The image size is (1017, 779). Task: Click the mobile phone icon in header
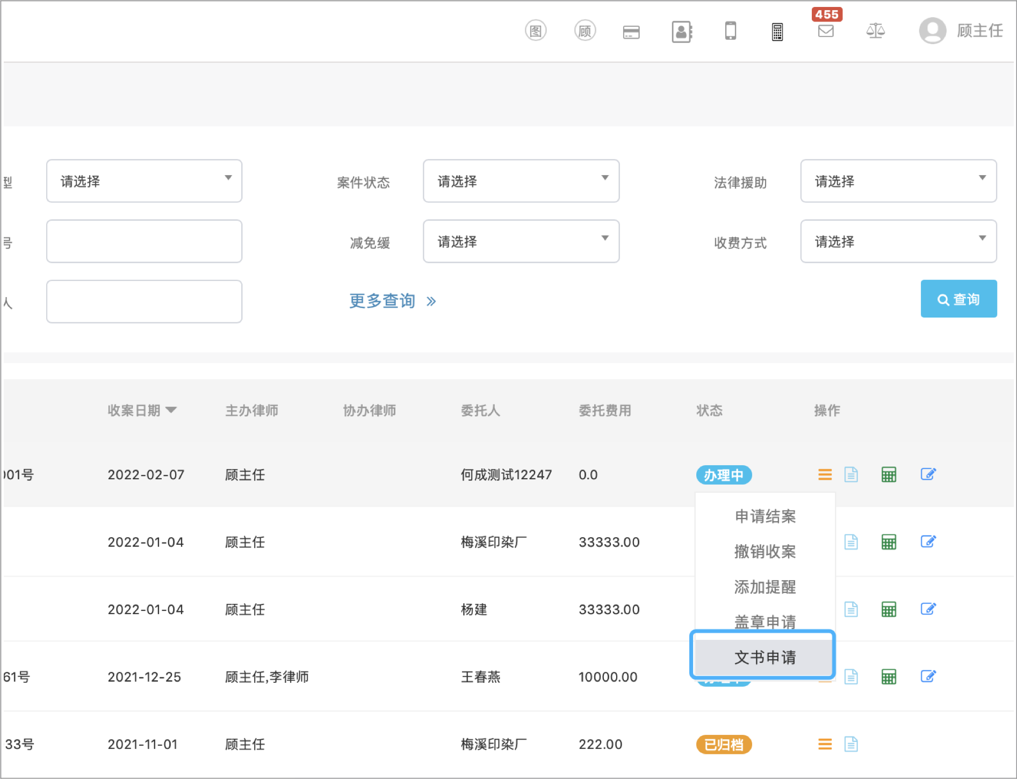(x=730, y=31)
